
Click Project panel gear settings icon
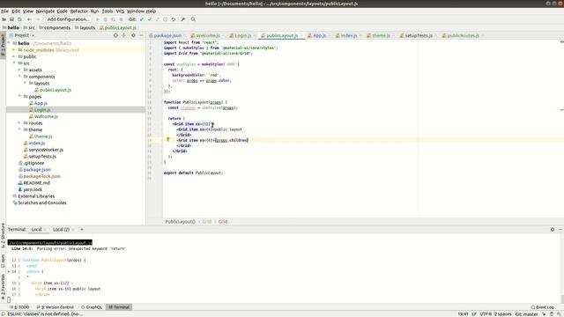[x=133, y=35]
